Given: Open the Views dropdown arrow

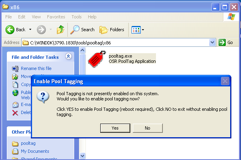Looking at the screenshot, I should click(143, 30).
